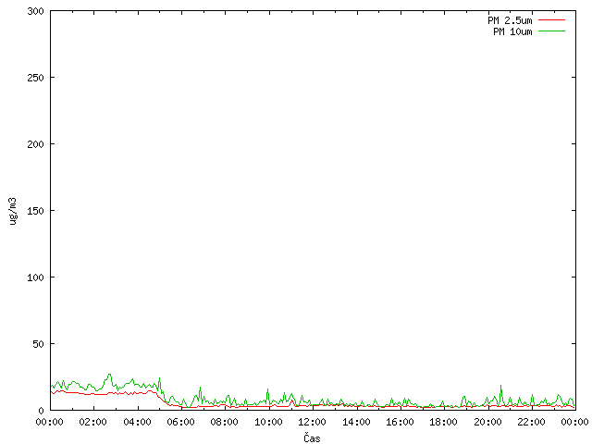
Task: Click the x-axis time label 22:00
Action: [531, 422]
